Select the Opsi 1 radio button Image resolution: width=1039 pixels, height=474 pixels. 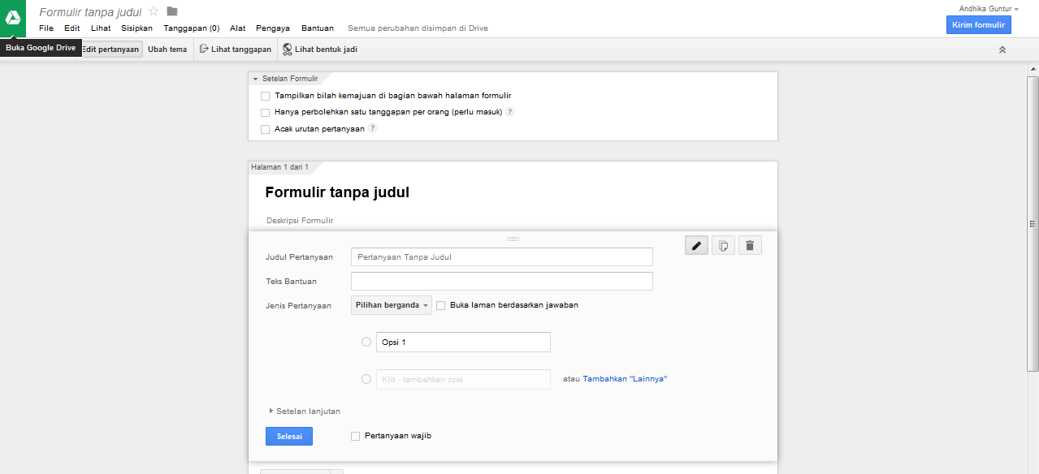point(366,342)
